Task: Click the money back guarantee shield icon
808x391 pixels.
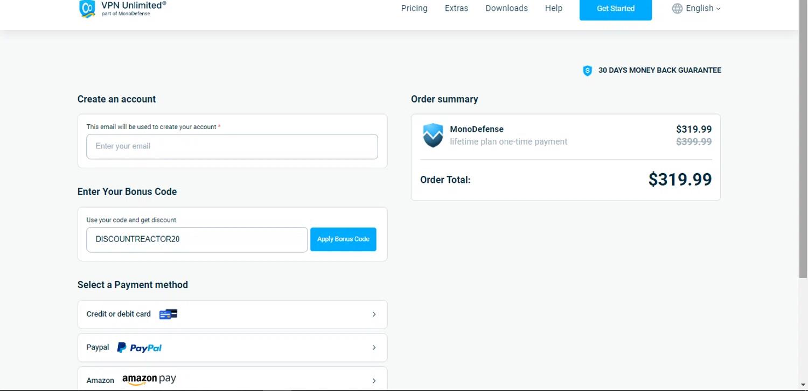Action: click(x=587, y=70)
